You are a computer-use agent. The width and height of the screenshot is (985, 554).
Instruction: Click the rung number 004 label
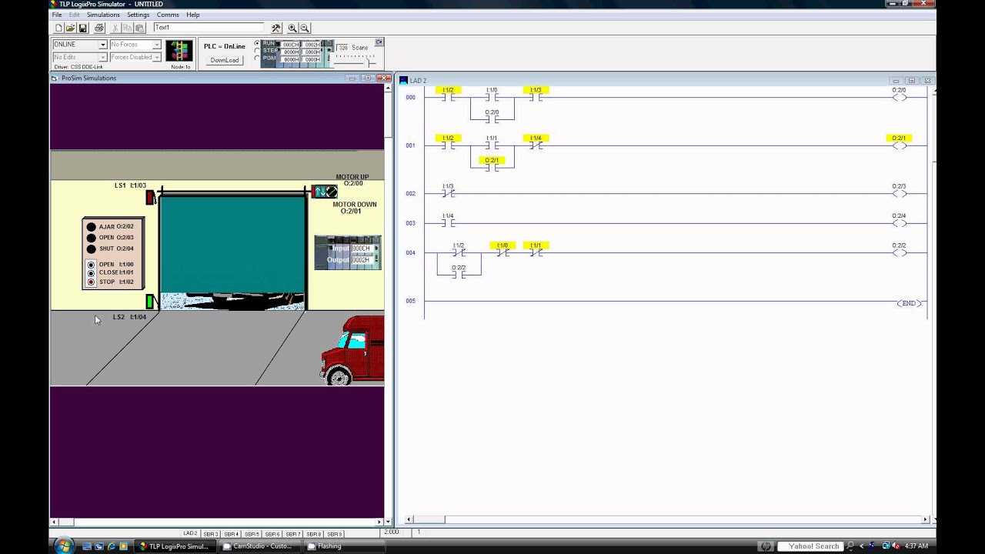click(410, 252)
